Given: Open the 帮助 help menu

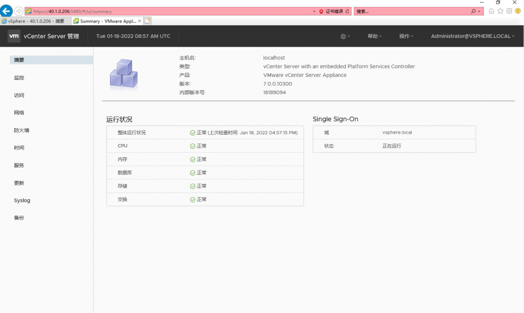Looking at the screenshot, I should [x=375, y=36].
